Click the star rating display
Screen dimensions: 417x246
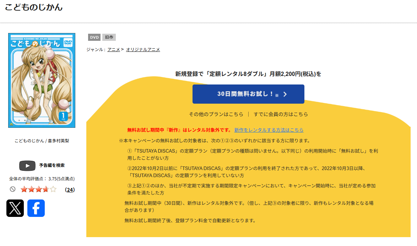39,189
